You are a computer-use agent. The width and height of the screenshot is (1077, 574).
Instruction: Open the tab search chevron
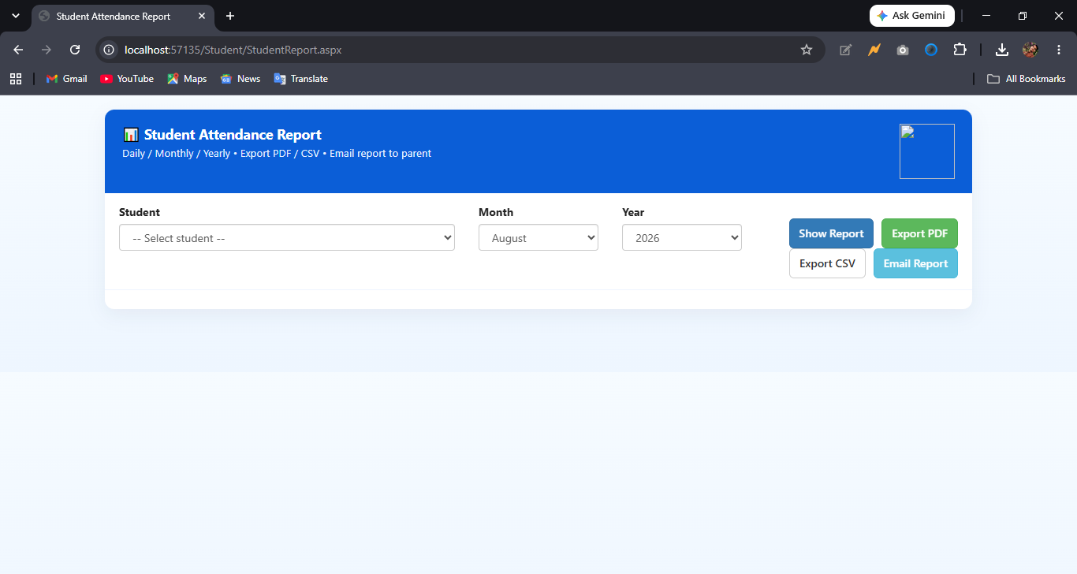[x=15, y=16]
